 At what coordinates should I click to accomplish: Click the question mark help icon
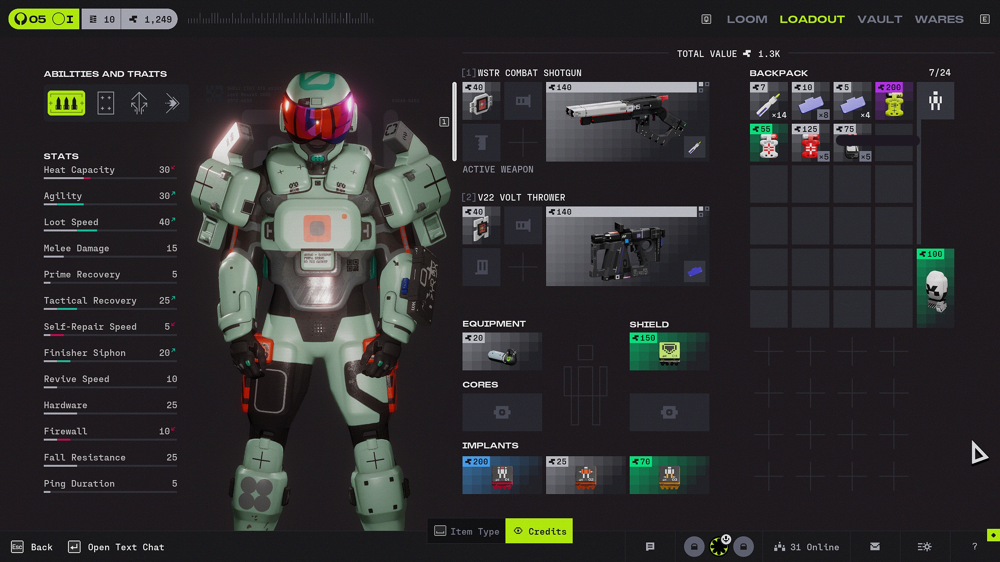click(x=975, y=547)
